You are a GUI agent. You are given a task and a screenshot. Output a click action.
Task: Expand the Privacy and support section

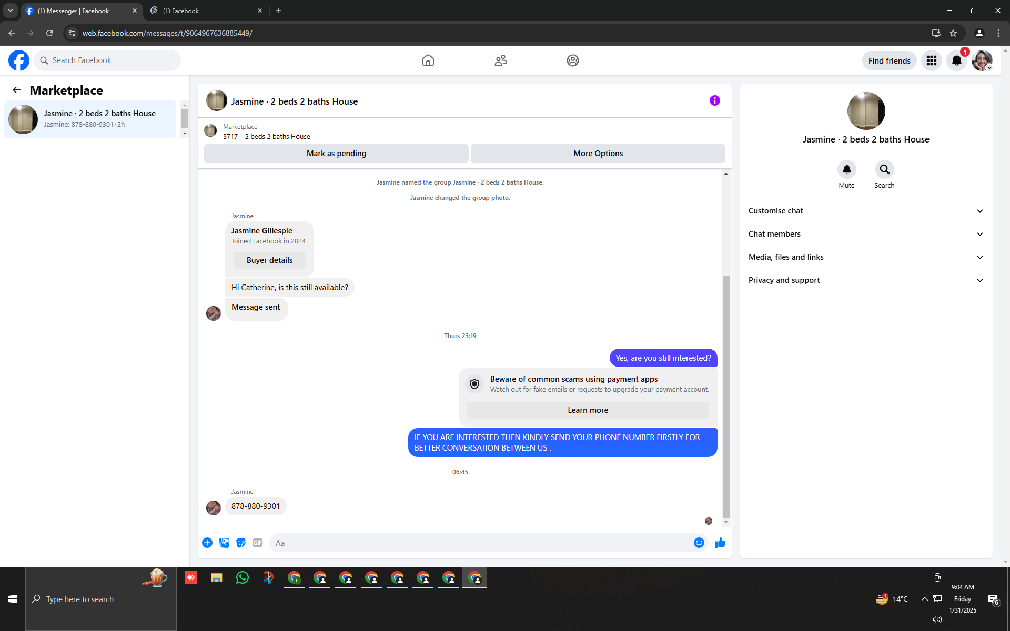point(866,280)
